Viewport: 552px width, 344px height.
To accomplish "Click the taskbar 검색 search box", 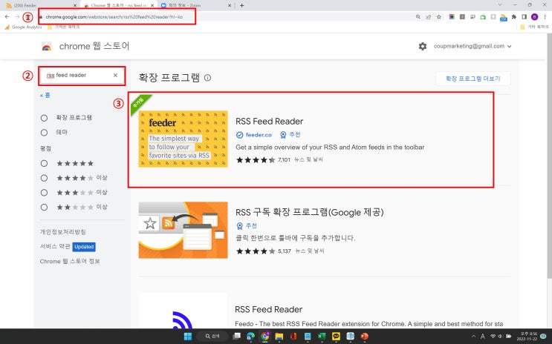I will (212, 337).
